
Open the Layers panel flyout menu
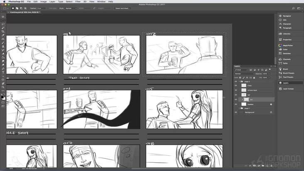[275, 66]
